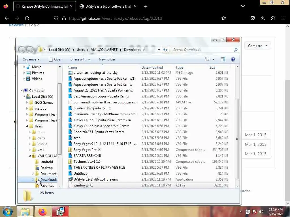Sort by the Date modified column
This screenshot has width=290, height=217.
(156, 67)
